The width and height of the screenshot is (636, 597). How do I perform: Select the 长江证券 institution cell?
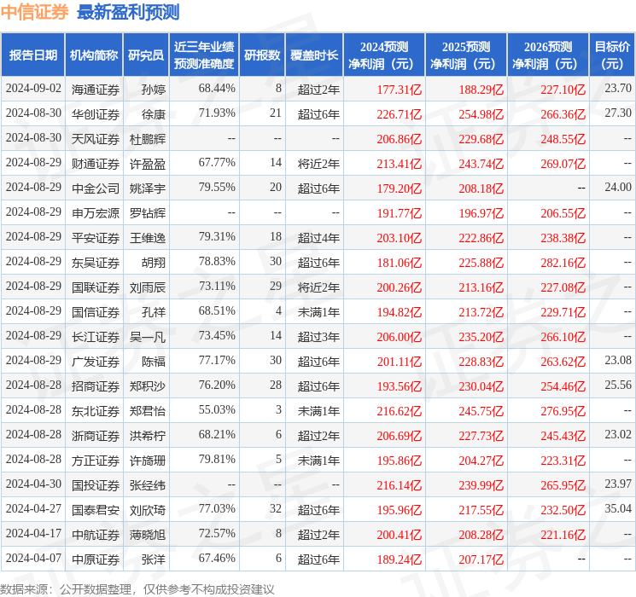pyautogui.click(x=96, y=336)
